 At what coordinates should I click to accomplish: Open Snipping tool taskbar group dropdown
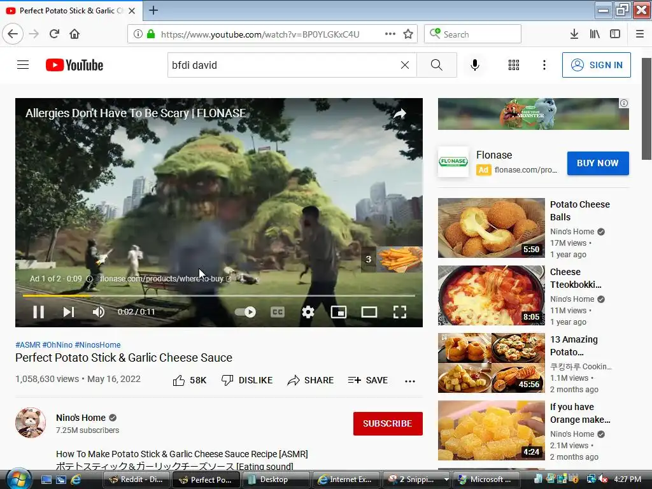point(446,479)
